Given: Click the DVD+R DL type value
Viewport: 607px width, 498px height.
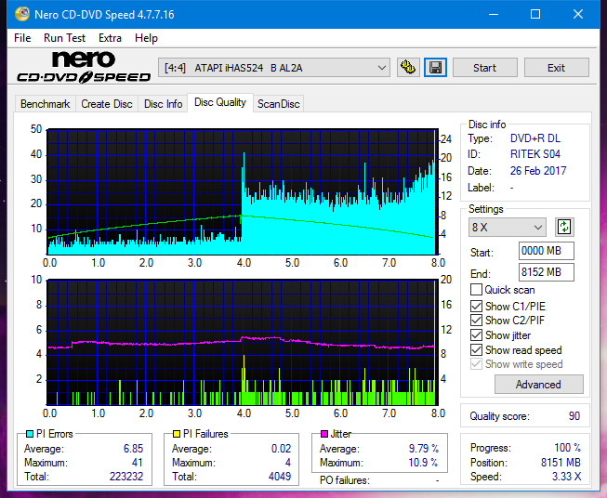Looking at the screenshot, I should click(x=535, y=138).
